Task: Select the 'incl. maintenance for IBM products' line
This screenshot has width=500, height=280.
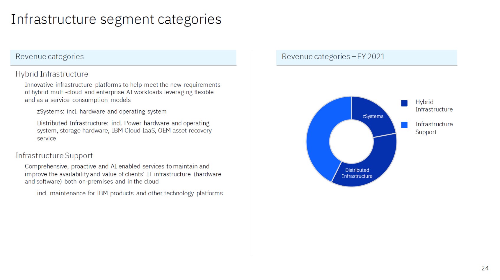Action: (x=130, y=193)
